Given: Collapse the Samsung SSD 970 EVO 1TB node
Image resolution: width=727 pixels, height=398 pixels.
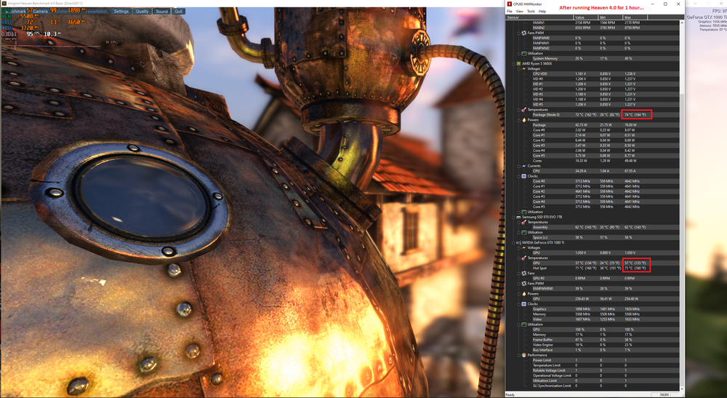Looking at the screenshot, I should coord(513,217).
